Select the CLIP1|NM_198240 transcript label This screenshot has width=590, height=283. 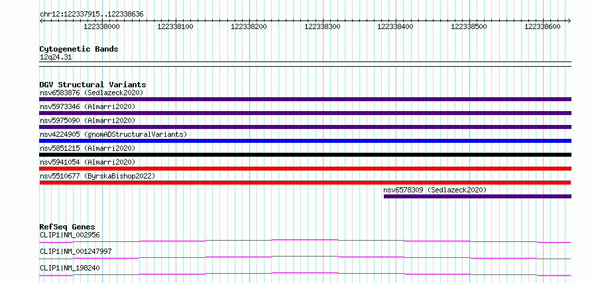coord(70,268)
